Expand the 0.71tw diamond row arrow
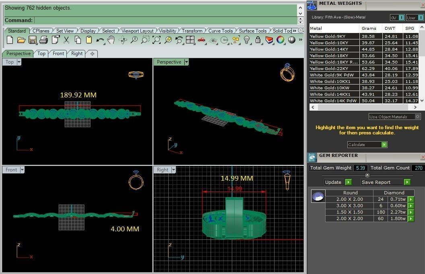Screen dimensions: 425x274 coord(411,199)
